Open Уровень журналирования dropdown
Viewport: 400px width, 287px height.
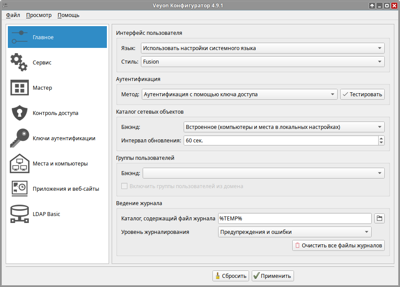tap(294, 232)
